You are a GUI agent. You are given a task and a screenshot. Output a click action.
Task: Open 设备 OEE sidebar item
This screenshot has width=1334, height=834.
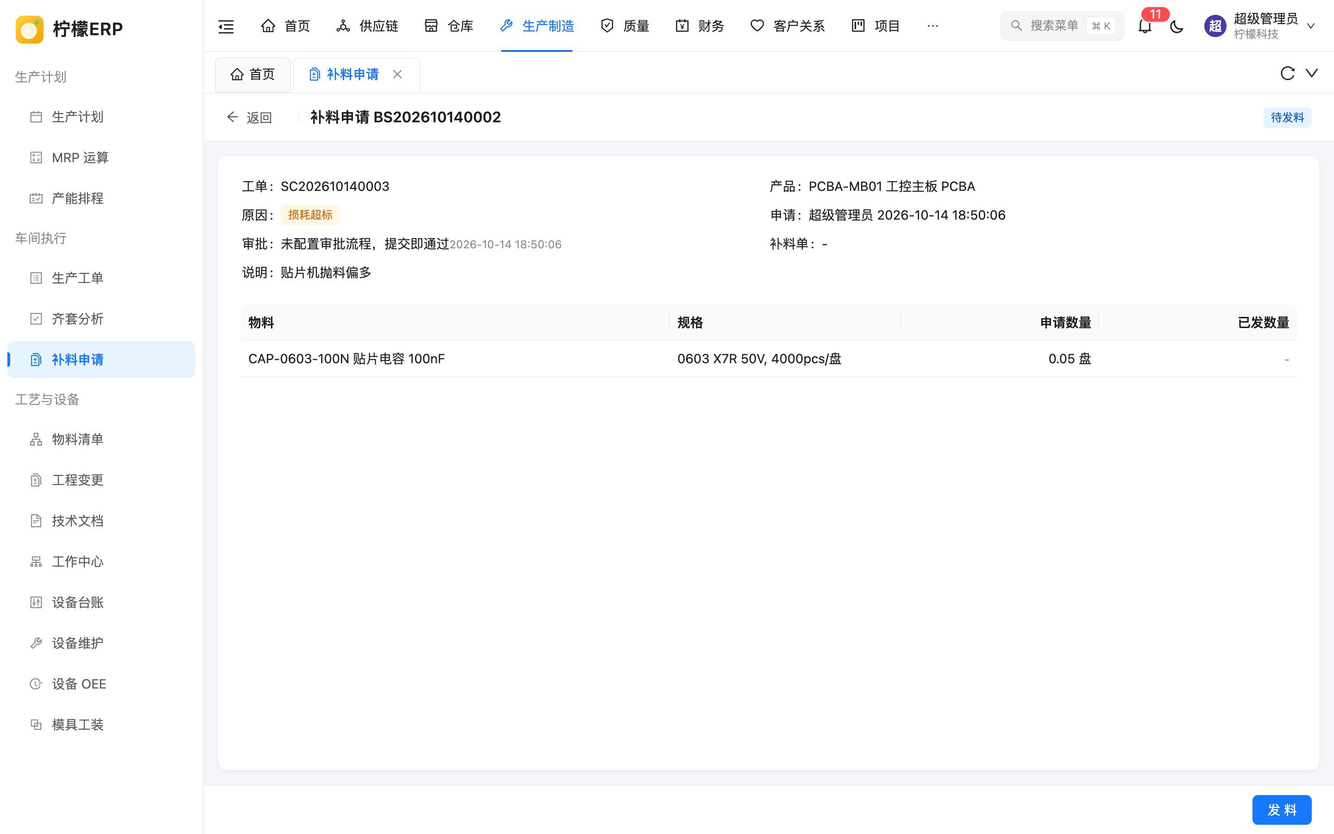(101, 684)
